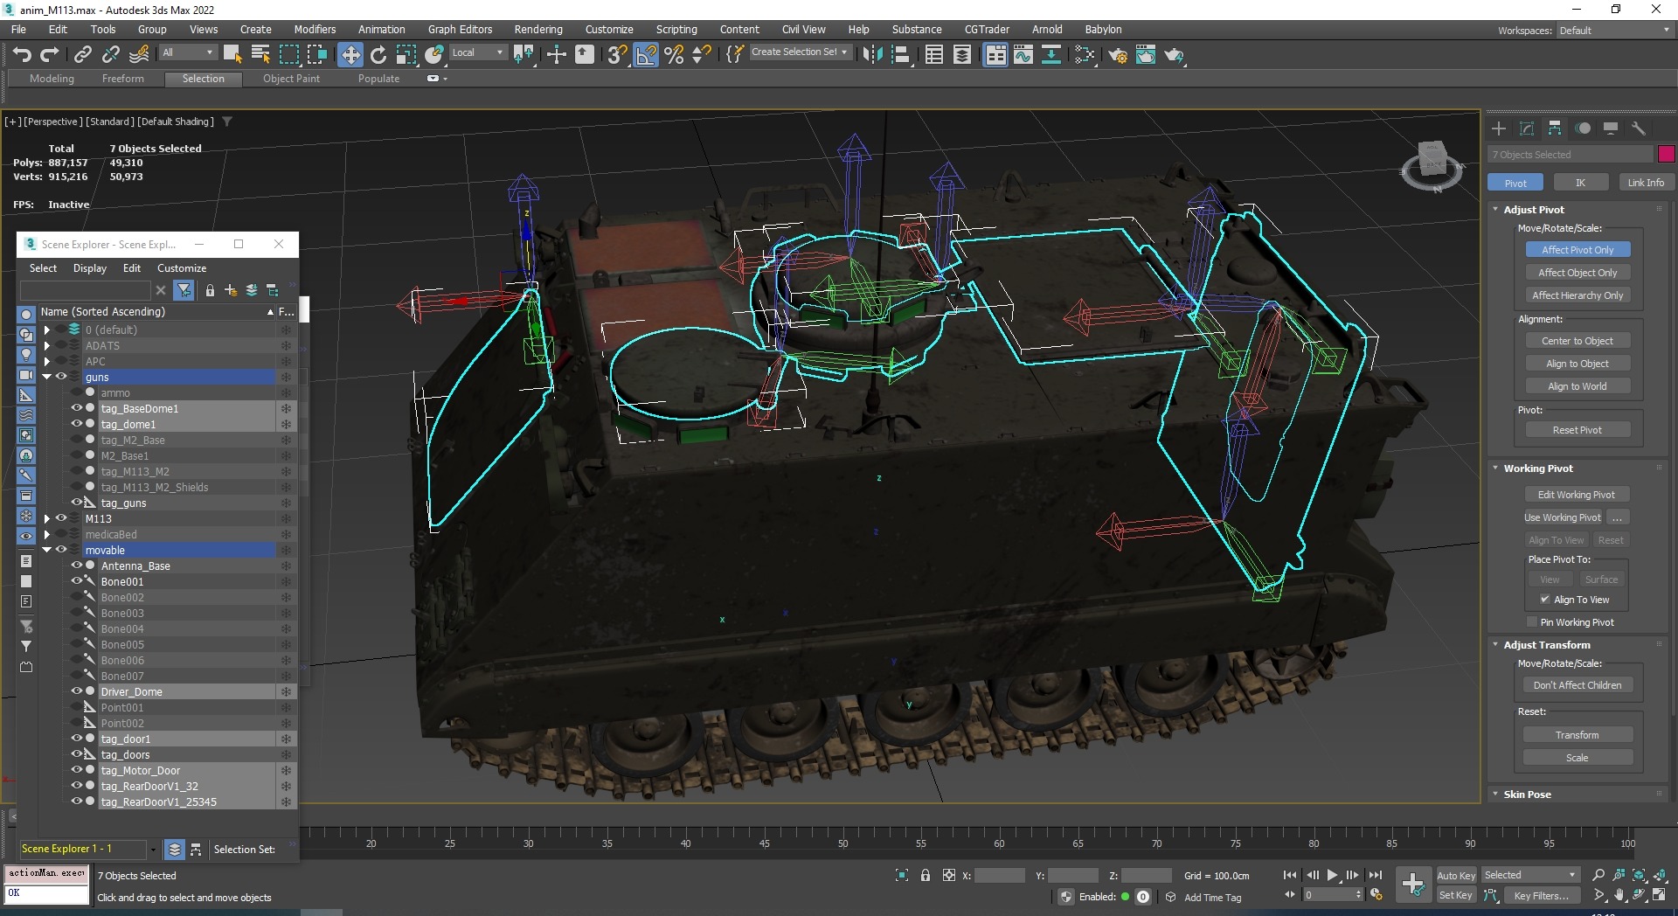
Task: Toggle the 3D Snaps button
Action: click(618, 55)
